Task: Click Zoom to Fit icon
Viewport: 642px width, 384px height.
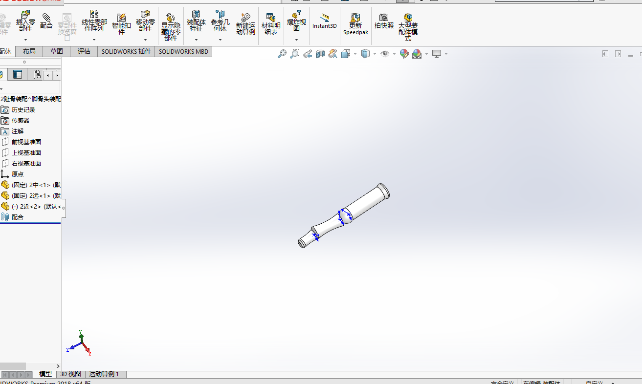Action: click(282, 54)
